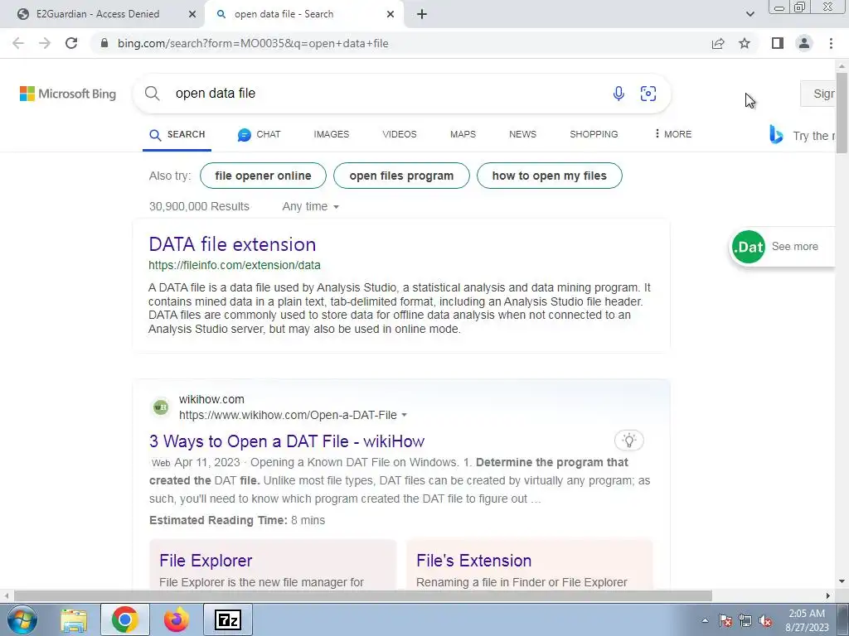Click the wikiHow favicon in result
Screen dimensions: 849x636
[x=161, y=407]
